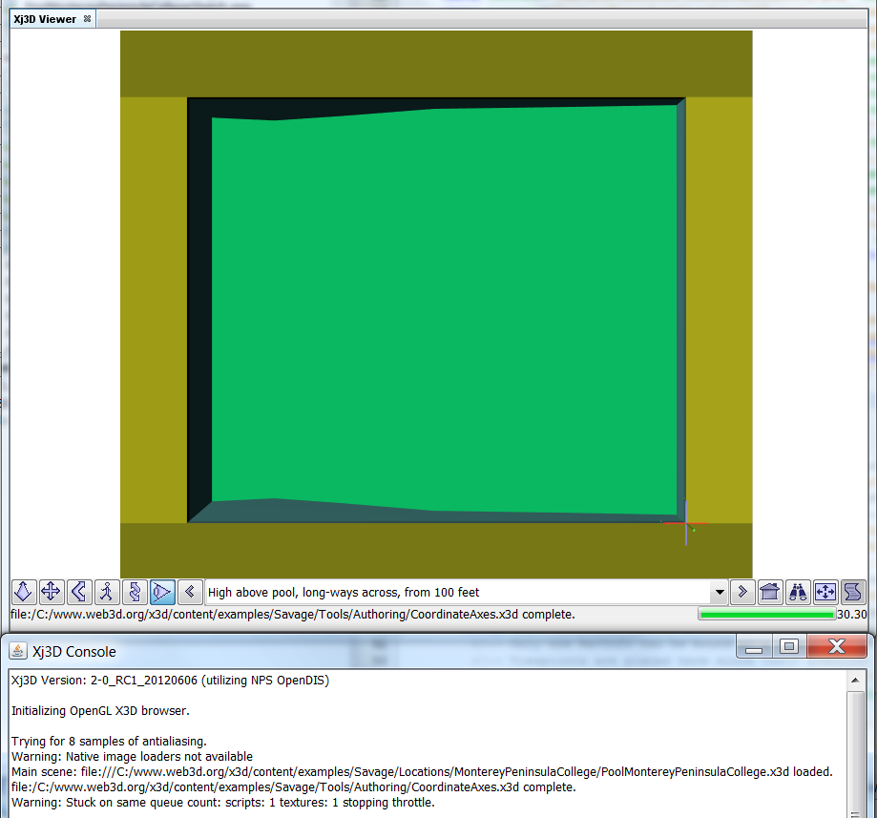Close the Xj3D Viewer tab
The width and height of the screenshot is (877, 818).
(x=88, y=19)
